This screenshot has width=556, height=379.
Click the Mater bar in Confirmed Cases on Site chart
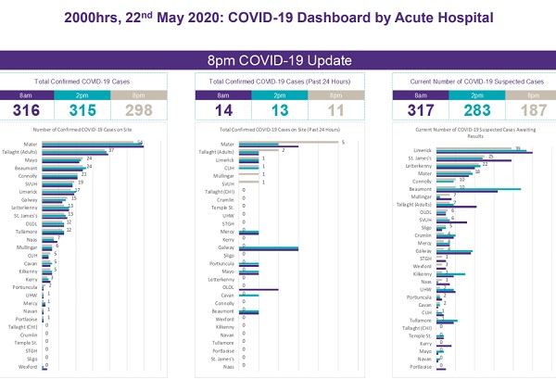pos(91,144)
